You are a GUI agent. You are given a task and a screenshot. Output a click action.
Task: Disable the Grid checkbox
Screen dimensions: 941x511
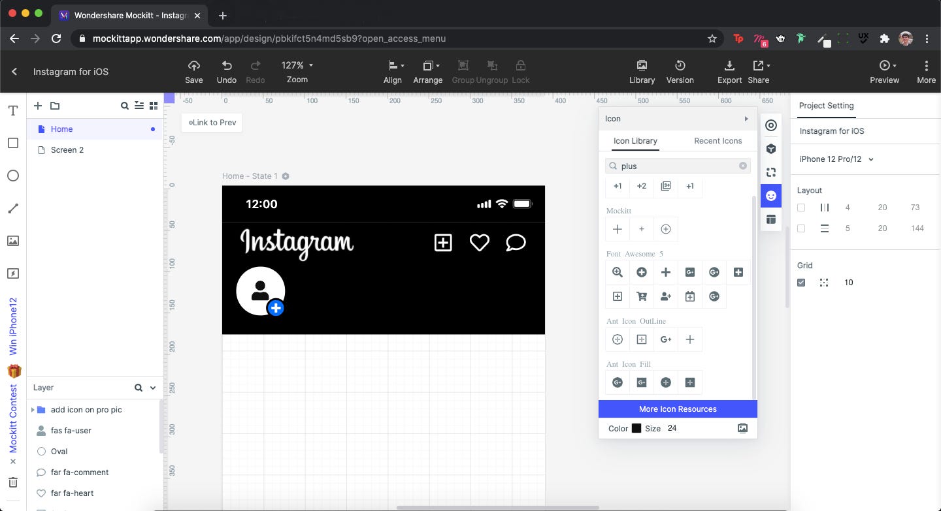click(x=801, y=283)
